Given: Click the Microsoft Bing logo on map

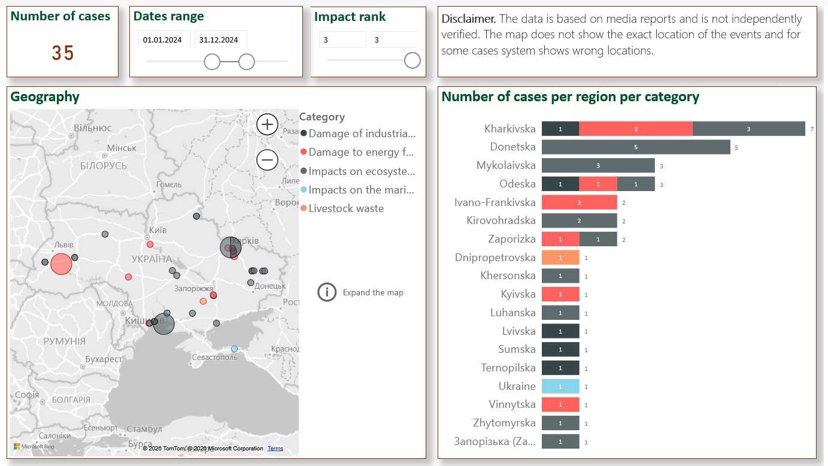Looking at the screenshot, I should pos(34,446).
